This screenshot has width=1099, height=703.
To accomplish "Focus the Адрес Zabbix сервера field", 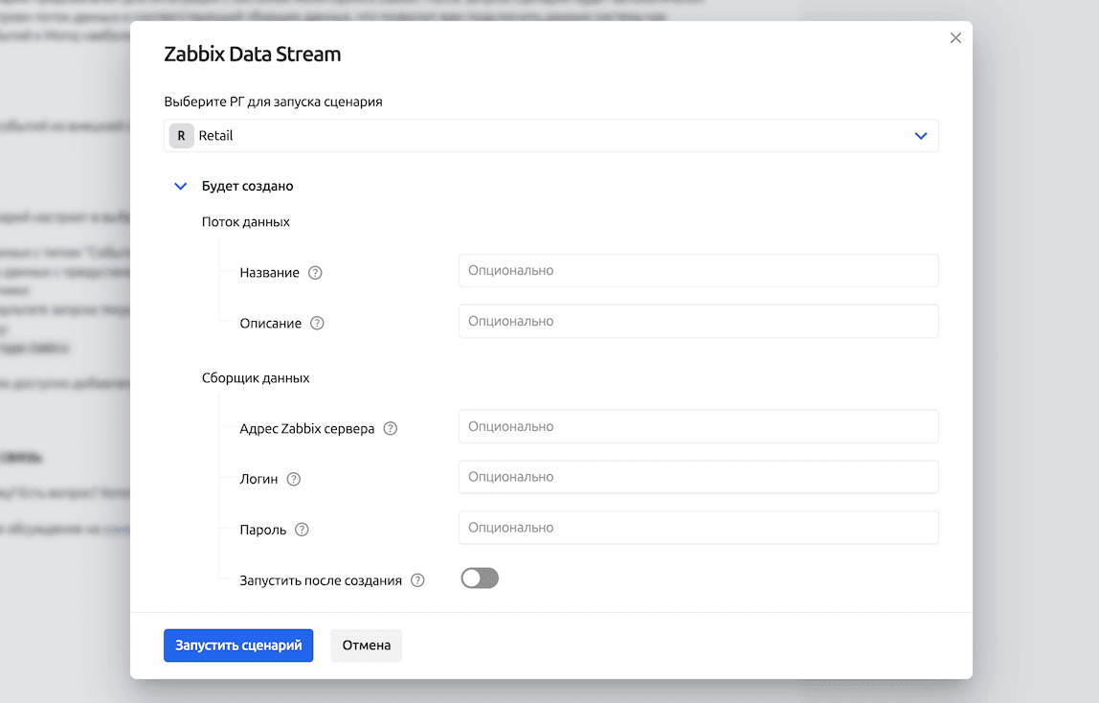I will [x=698, y=427].
